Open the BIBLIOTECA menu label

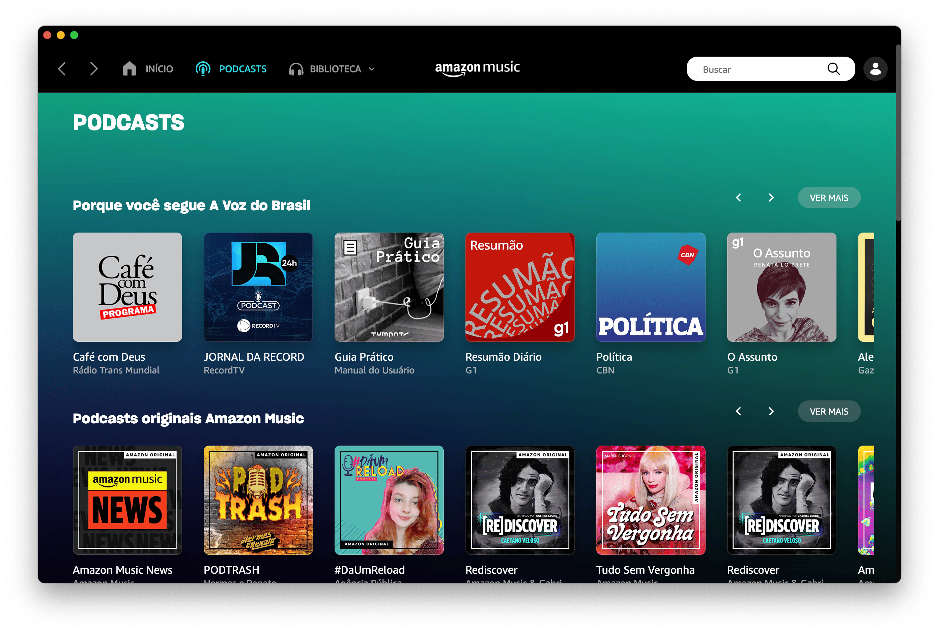pos(335,69)
